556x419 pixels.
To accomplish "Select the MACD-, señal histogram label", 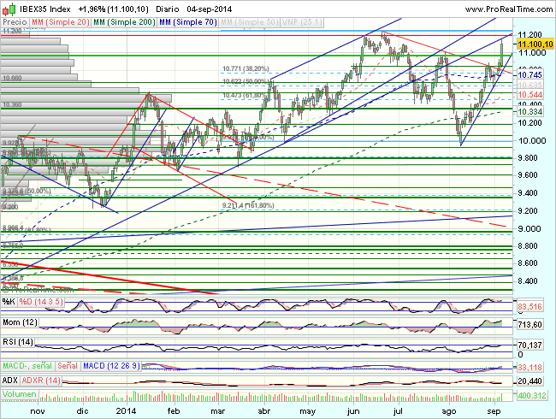I will coord(27,365).
